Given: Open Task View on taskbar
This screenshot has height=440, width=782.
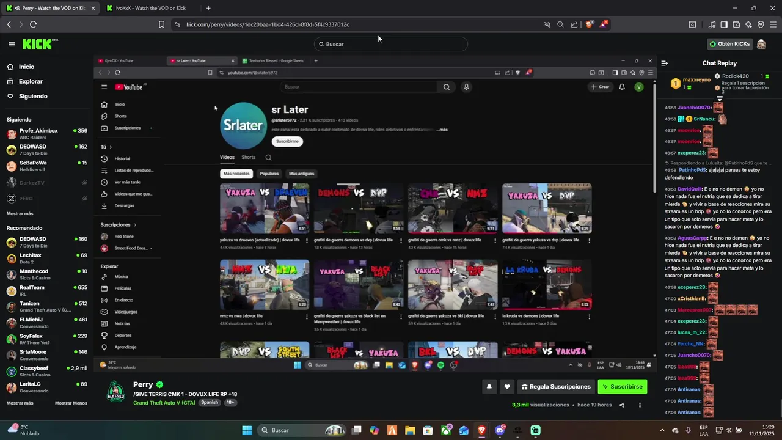Looking at the screenshot, I should 357,430.
